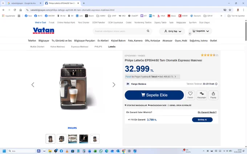
Task: Open the Face bookmark in bookmarks bar
Action: point(28,16)
